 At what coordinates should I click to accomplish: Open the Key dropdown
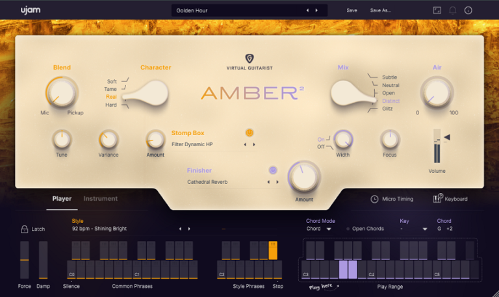(x=413, y=229)
